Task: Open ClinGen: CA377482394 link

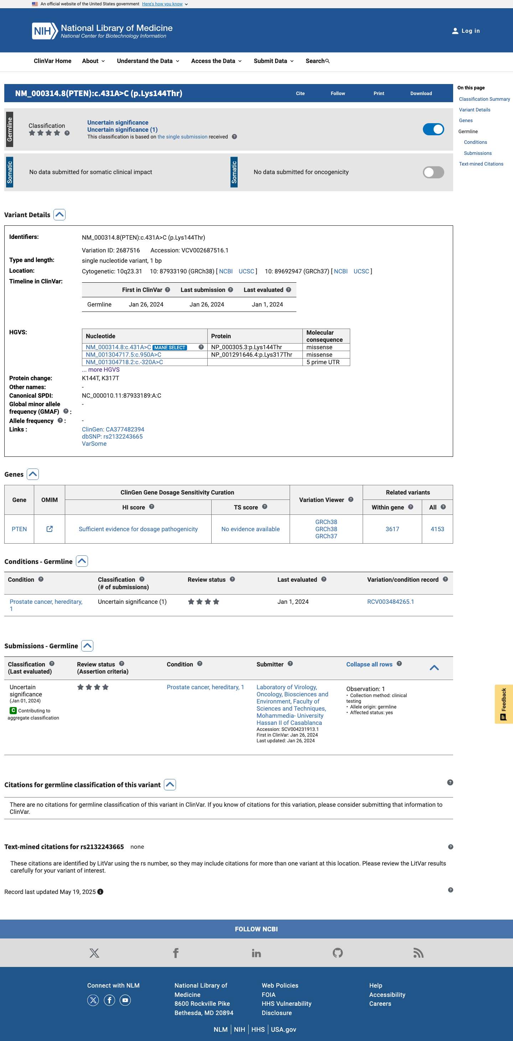Action: tap(113, 430)
